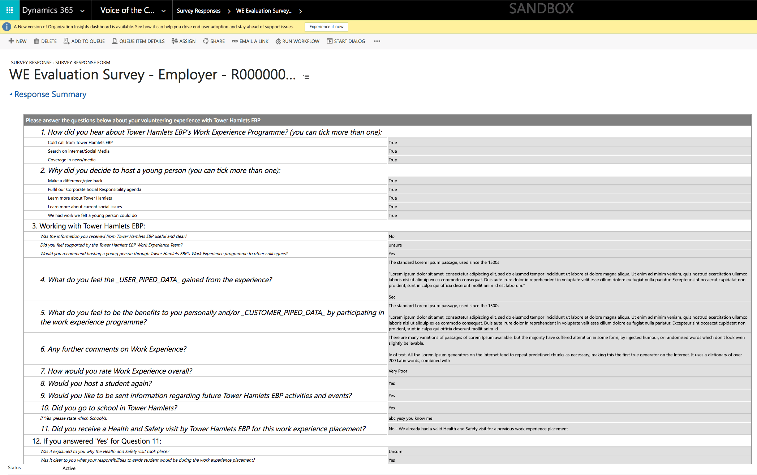Click the information icon in notification bar
757x475 pixels.
coord(7,27)
